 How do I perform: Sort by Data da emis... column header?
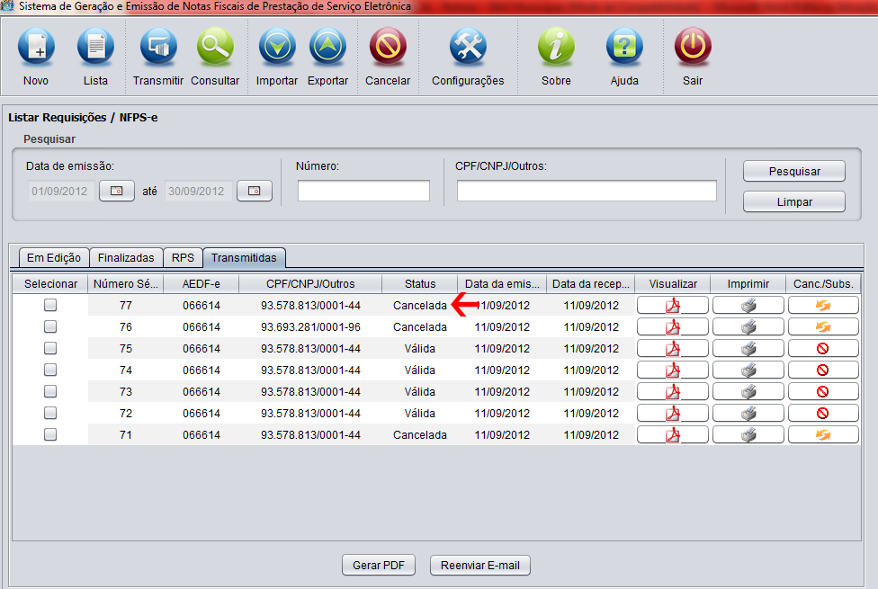click(x=502, y=284)
